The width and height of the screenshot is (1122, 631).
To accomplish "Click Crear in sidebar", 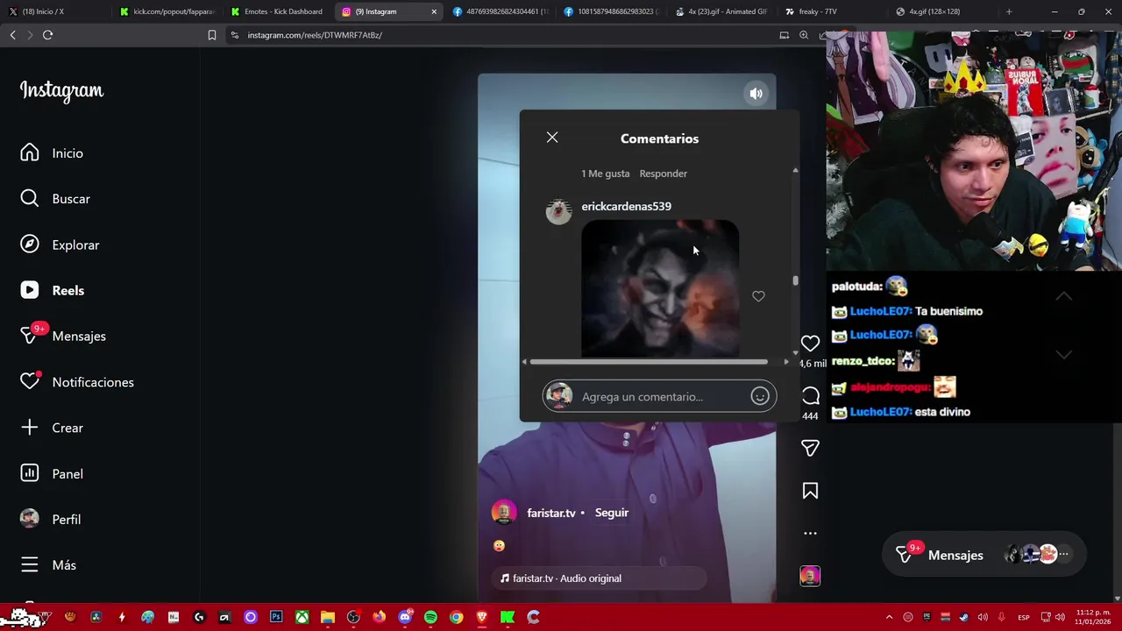I will tap(52, 428).
